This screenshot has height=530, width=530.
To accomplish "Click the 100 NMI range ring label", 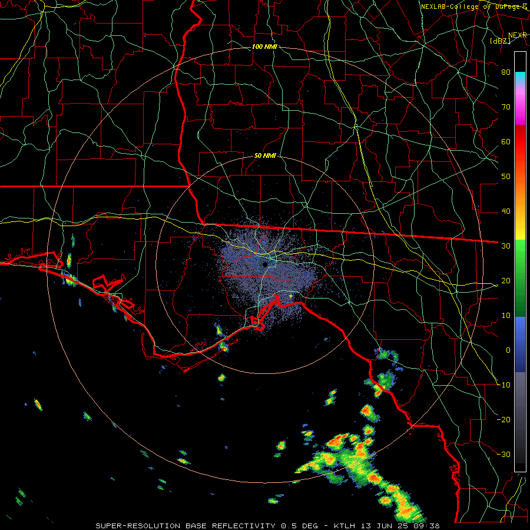I will coord(264,47).
